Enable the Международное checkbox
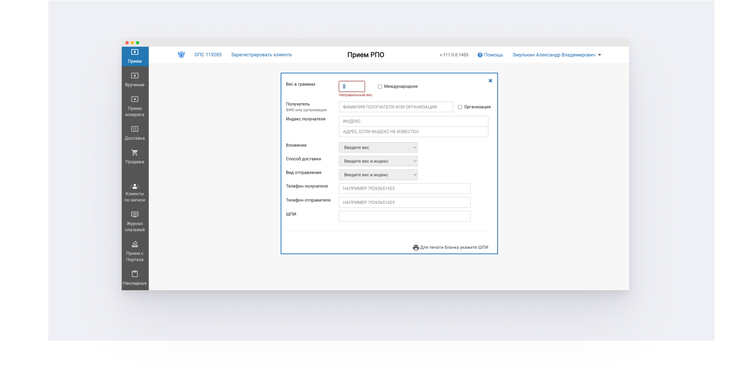751x383 pixels. [380, 87]
